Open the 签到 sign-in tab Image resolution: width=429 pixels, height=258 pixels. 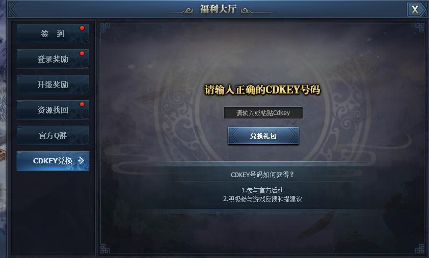(x=53, y=34)
